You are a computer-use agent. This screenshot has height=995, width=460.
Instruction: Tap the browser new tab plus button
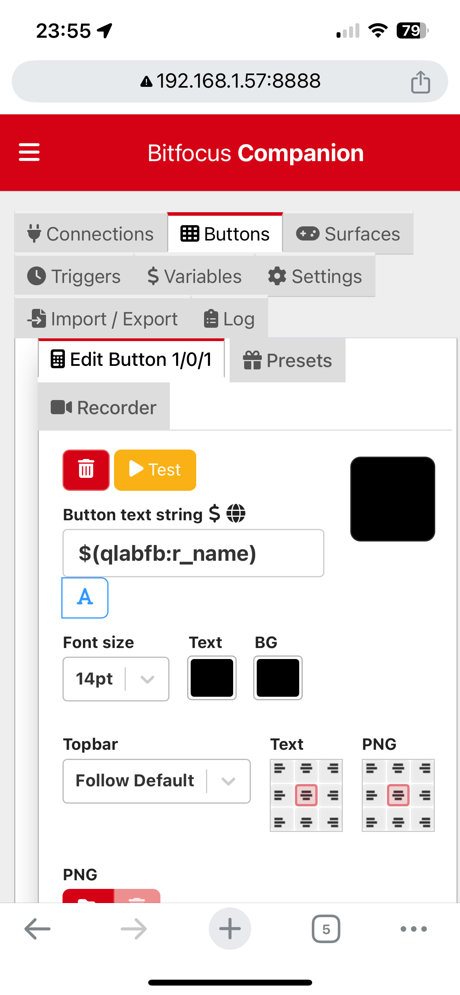pyautogui.click(x=230, y=929)
